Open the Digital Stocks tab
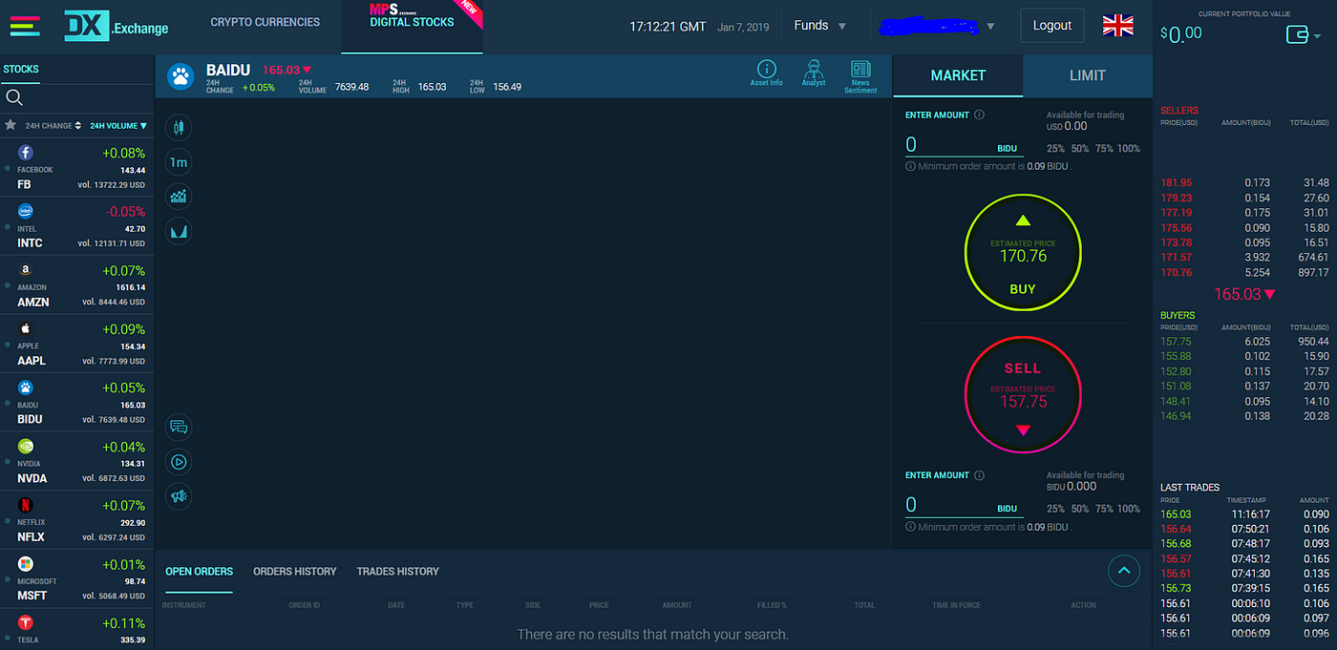Image resolution: width=1337 pixels, height=650 pixels. tap(413, 27)
